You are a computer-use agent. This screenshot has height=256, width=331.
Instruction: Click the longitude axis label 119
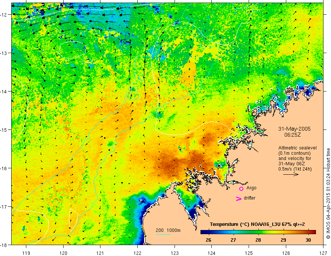[x=26, y=253]
